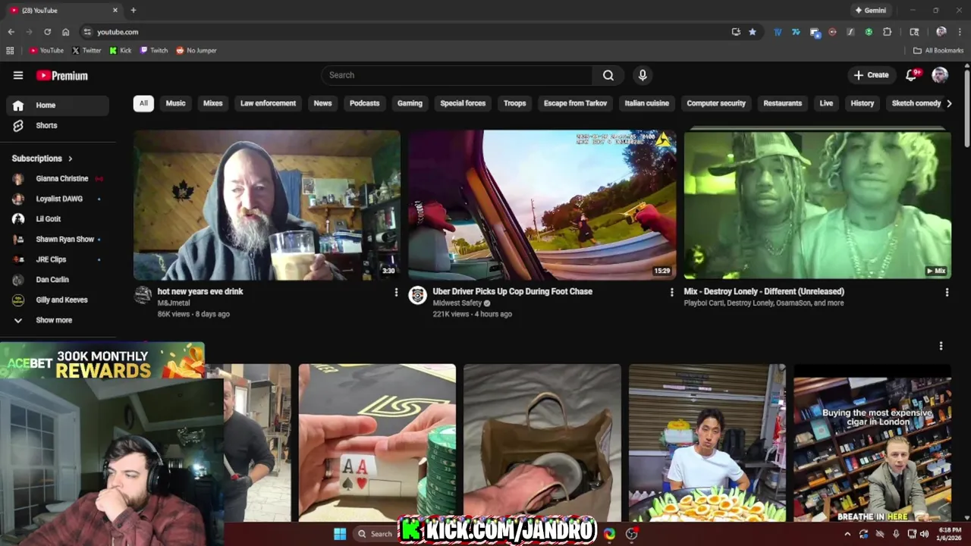Select the Gaming chip
This screenshot has height=546, width=971.
[x=410, y=103]
